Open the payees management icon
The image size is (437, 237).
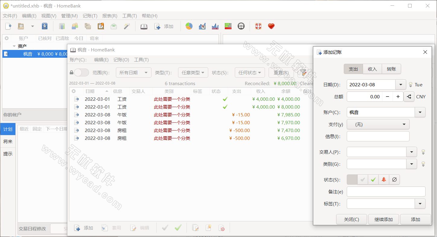[75, 26]
